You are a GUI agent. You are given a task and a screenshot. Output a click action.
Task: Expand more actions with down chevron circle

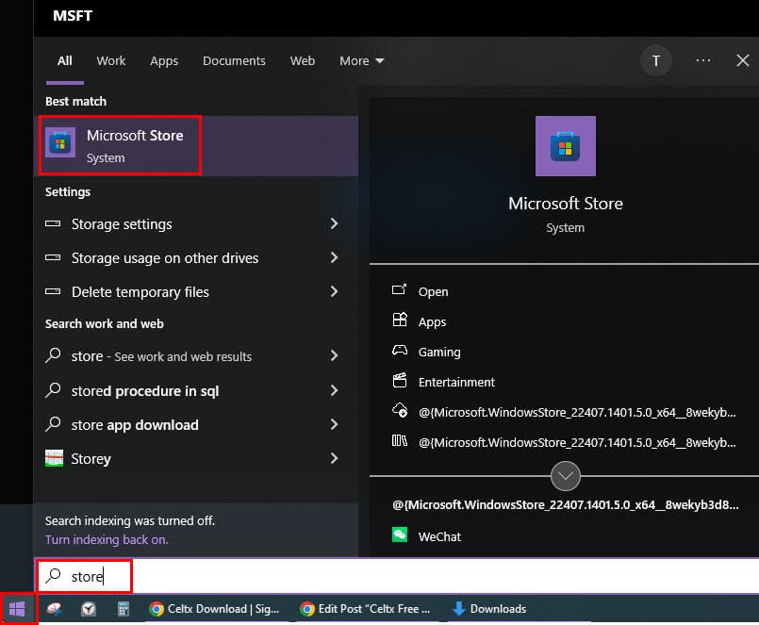point(566,476)
